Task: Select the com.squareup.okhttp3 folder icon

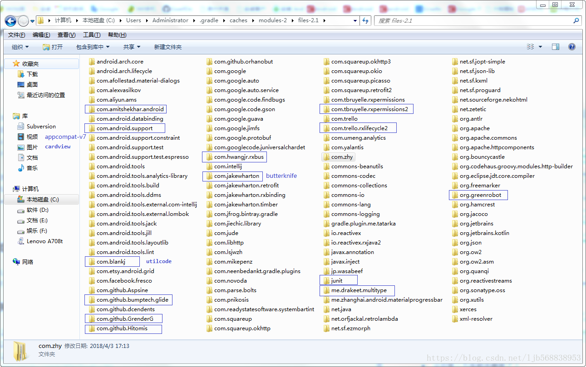Action: [327, 62]
